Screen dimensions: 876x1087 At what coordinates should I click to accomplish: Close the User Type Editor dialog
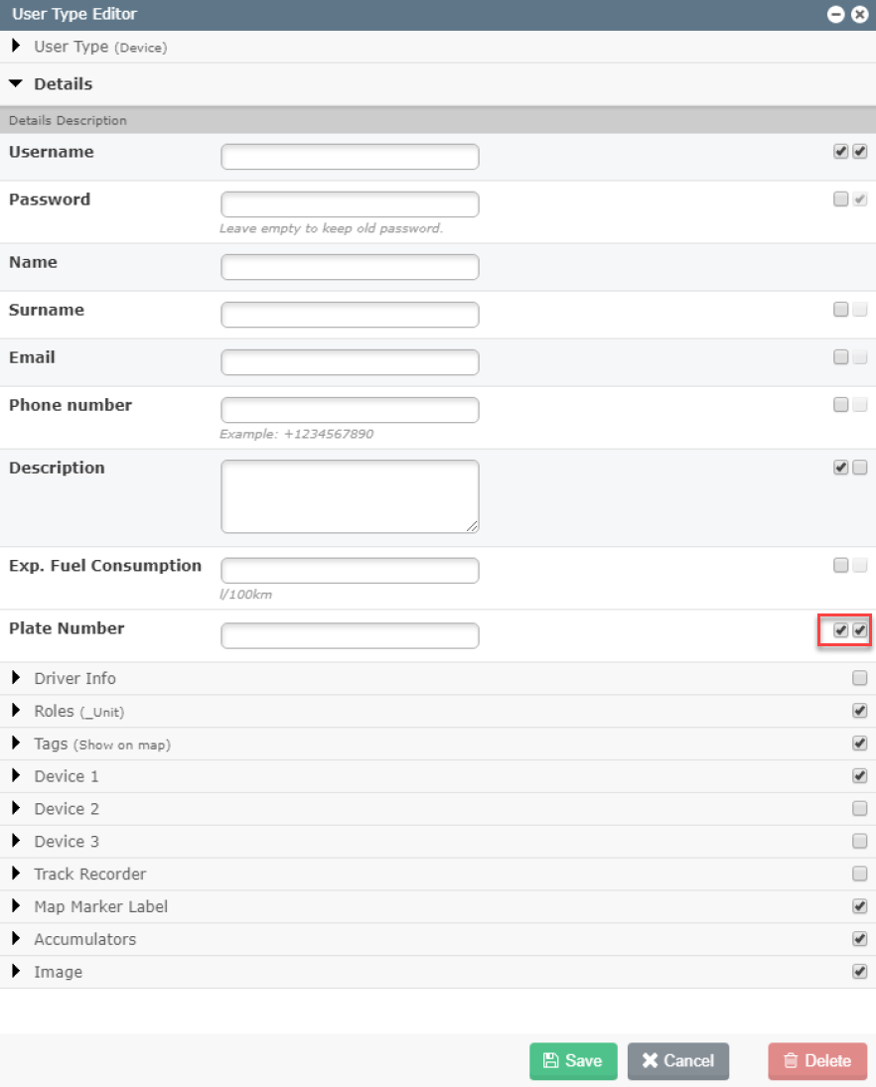coord(859,14)
